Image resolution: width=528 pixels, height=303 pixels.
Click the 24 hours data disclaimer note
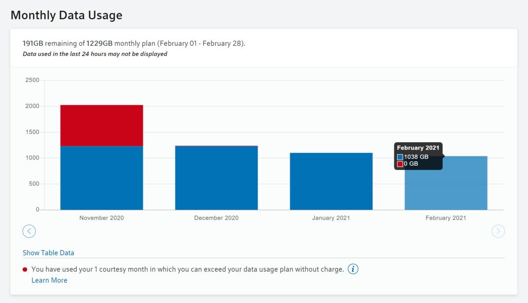coord(95,54)
